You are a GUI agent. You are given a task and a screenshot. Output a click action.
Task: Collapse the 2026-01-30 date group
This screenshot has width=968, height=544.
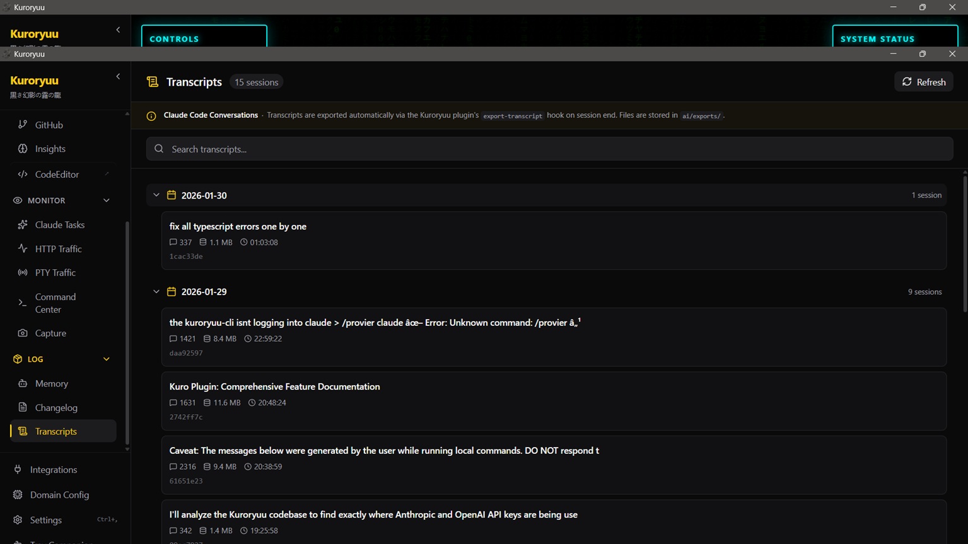click(156, 195)
